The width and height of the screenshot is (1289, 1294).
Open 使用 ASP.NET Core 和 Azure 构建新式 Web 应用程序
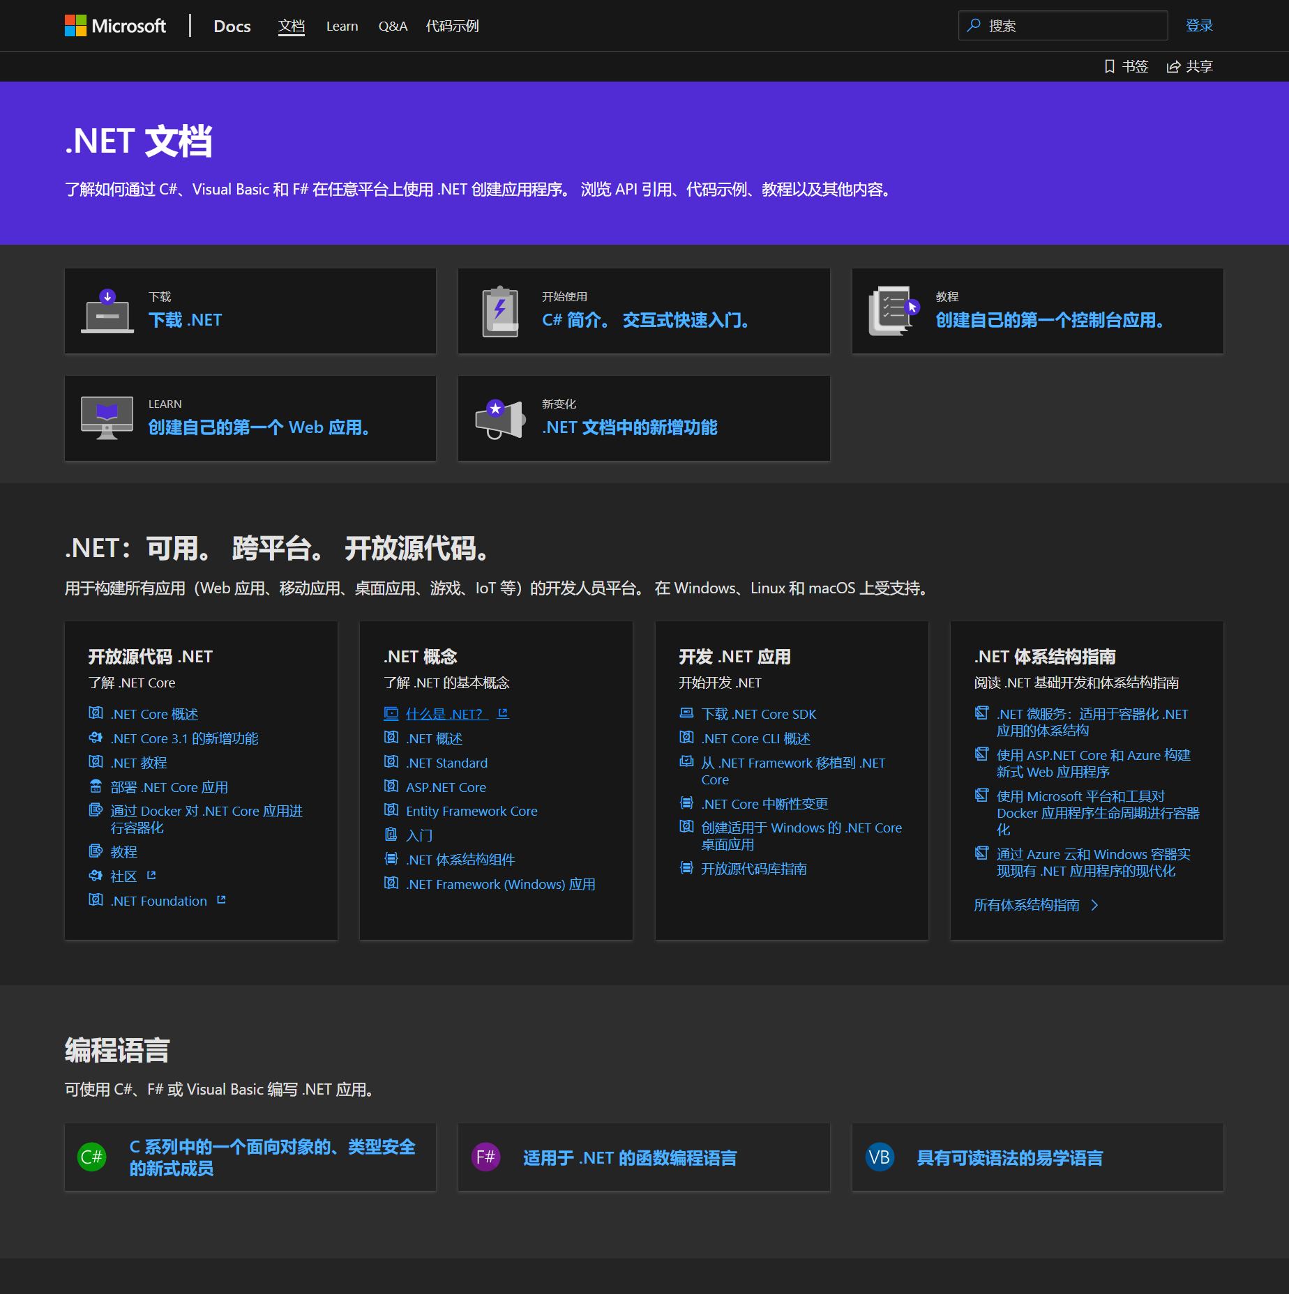tap(1094, 763)
